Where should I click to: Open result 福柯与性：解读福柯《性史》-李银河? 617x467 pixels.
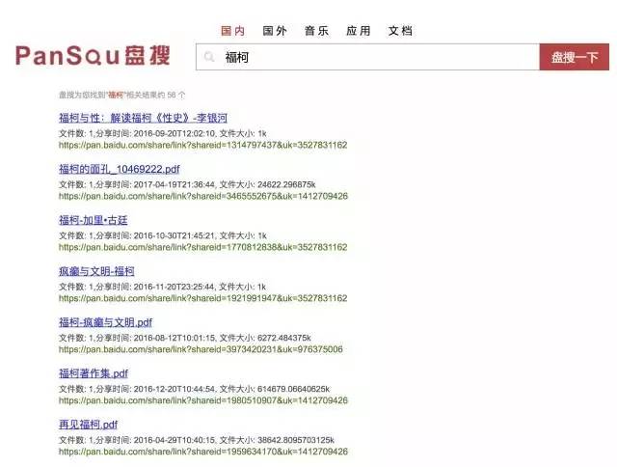coord(144,118)
